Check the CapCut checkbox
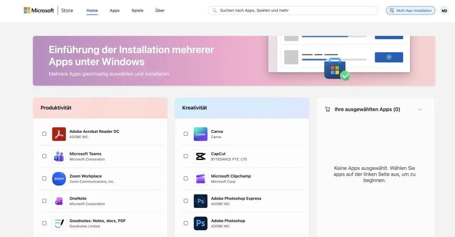 tap(186, 156)
